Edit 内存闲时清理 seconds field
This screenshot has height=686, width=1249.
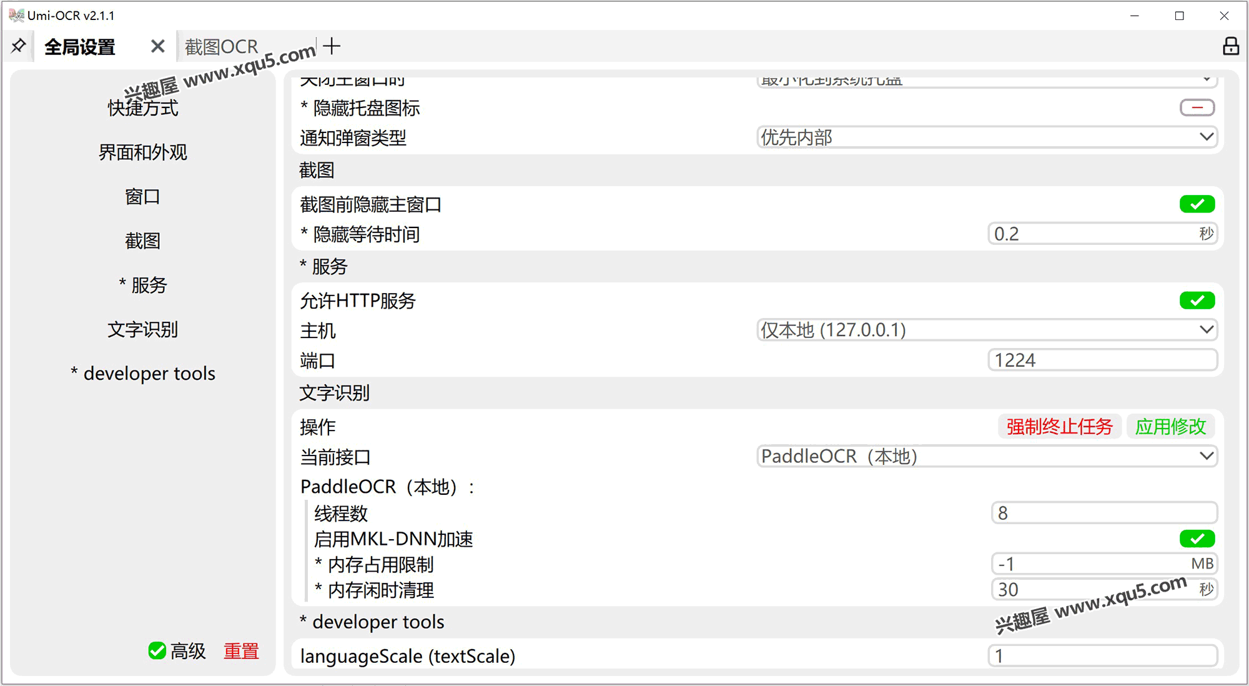[1104, 589]
